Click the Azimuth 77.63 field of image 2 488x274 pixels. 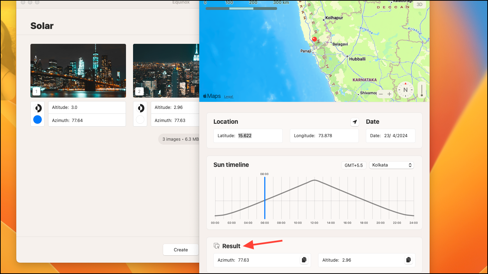175,120
